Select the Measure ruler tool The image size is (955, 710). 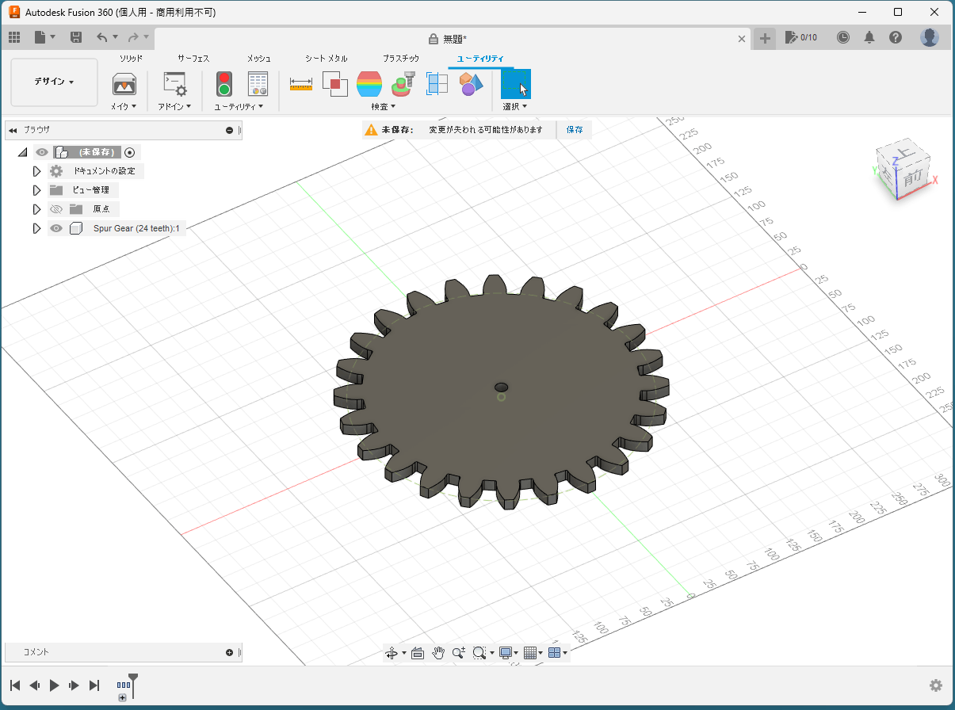coord(301,84)
